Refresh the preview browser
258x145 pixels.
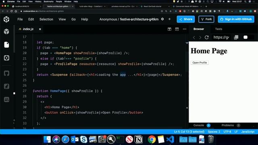click(x=207, y=37)
